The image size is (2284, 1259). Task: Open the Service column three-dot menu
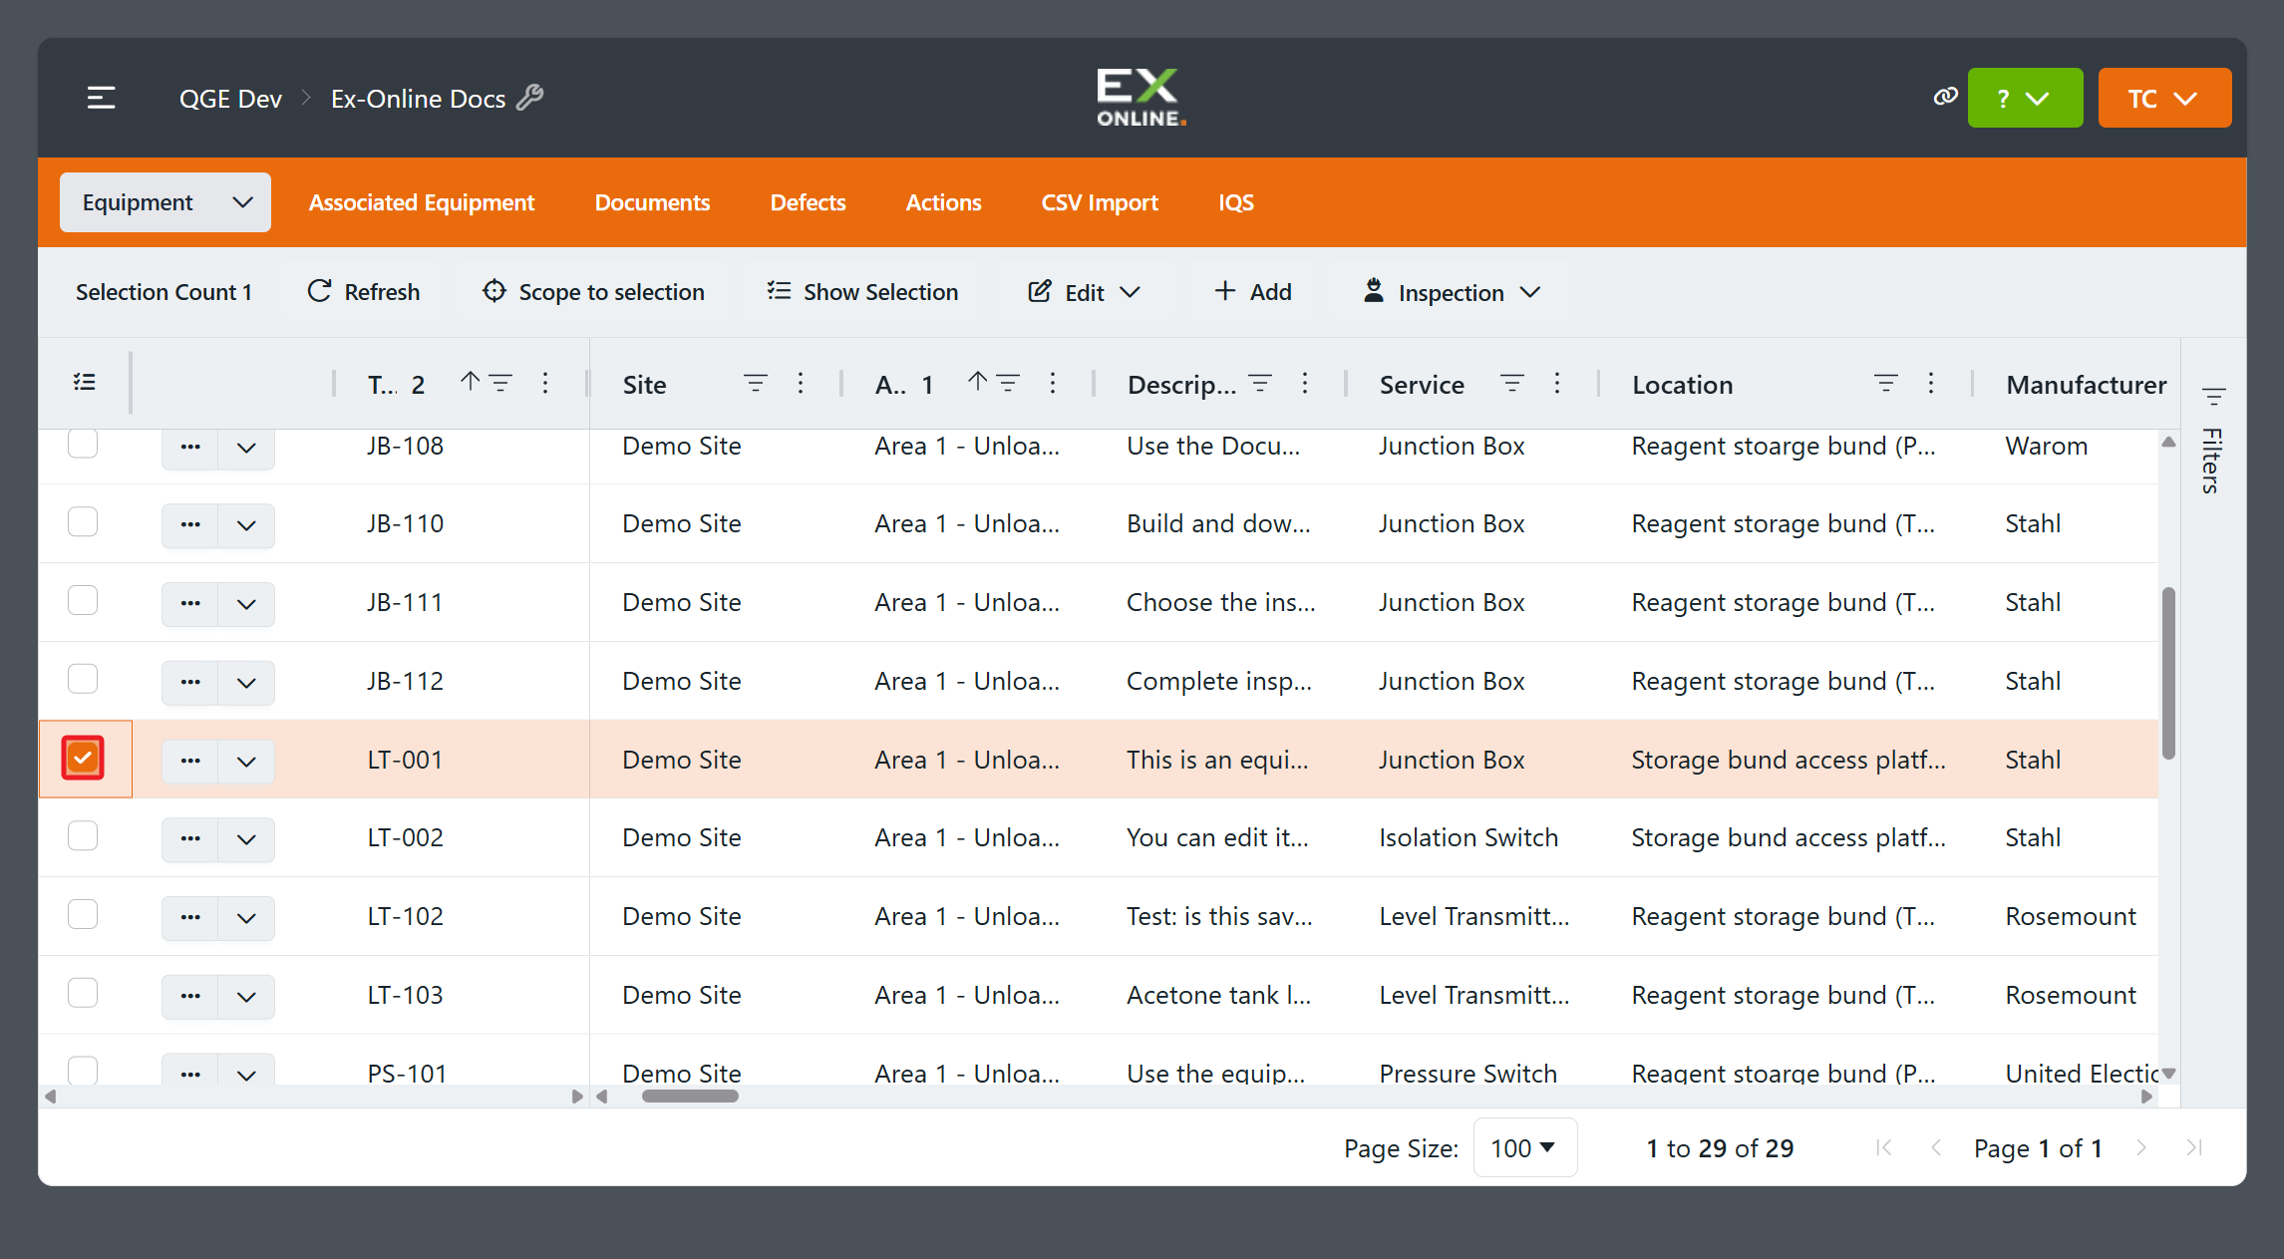[1557, 383]
